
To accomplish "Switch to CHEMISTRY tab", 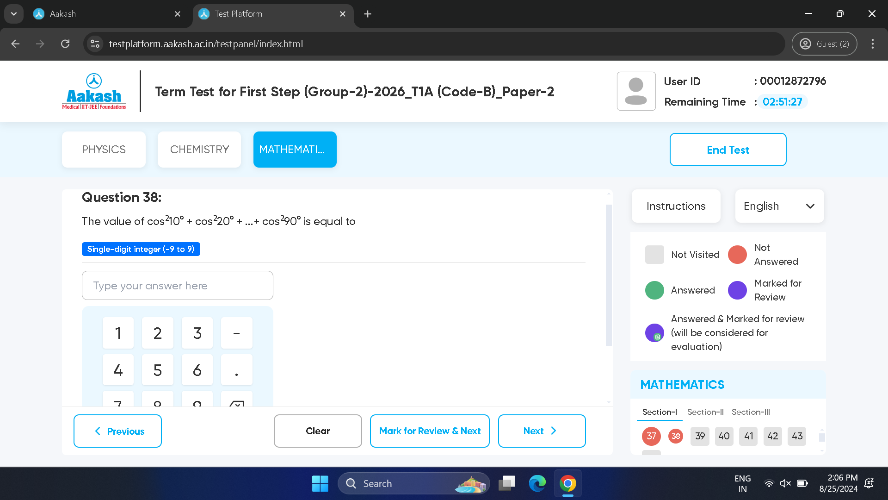I will (200, 150).
